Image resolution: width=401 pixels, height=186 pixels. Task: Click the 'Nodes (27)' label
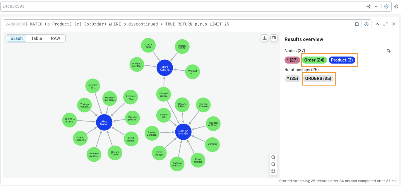point(295,51)
